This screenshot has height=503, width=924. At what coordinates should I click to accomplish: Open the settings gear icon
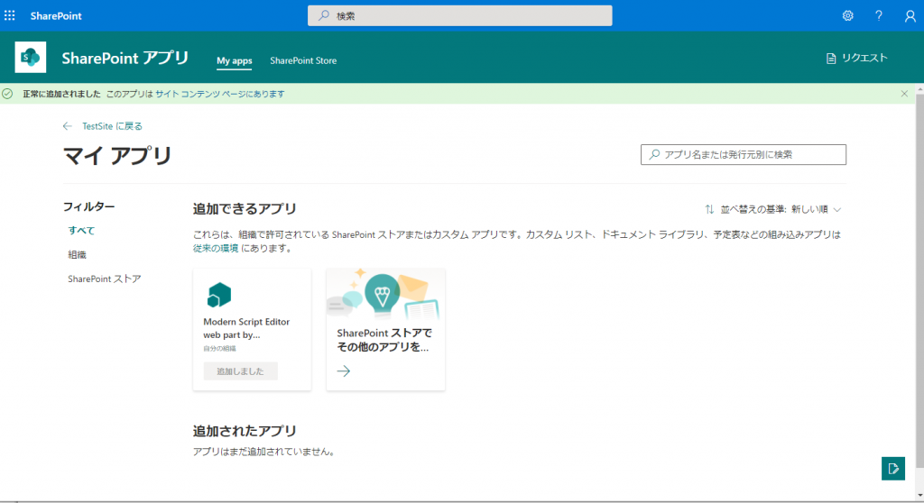click(x=847, y=16)
